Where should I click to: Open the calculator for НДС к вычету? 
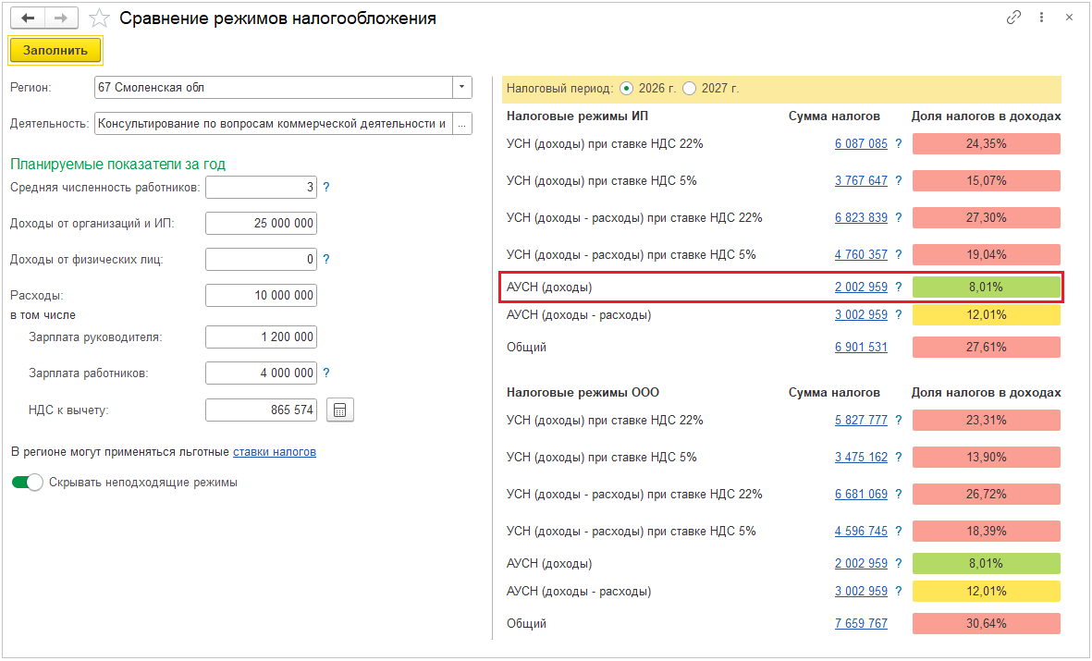point(340,410)
